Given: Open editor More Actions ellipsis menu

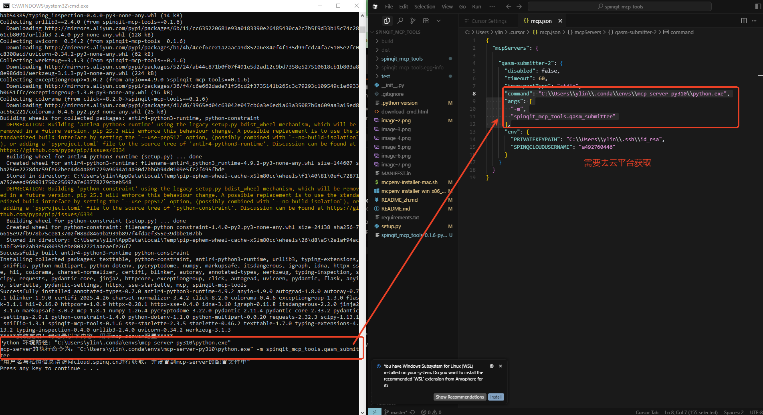Looking at the screenshot, I should pyautogui.click(x=754, y=20).
